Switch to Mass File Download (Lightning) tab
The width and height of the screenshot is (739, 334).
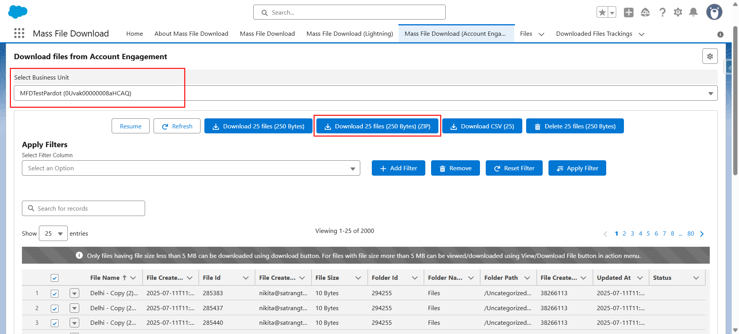[x=349, y=34]
